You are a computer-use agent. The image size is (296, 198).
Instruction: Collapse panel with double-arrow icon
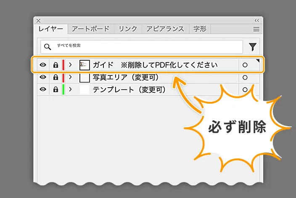[x=257, y=20]
